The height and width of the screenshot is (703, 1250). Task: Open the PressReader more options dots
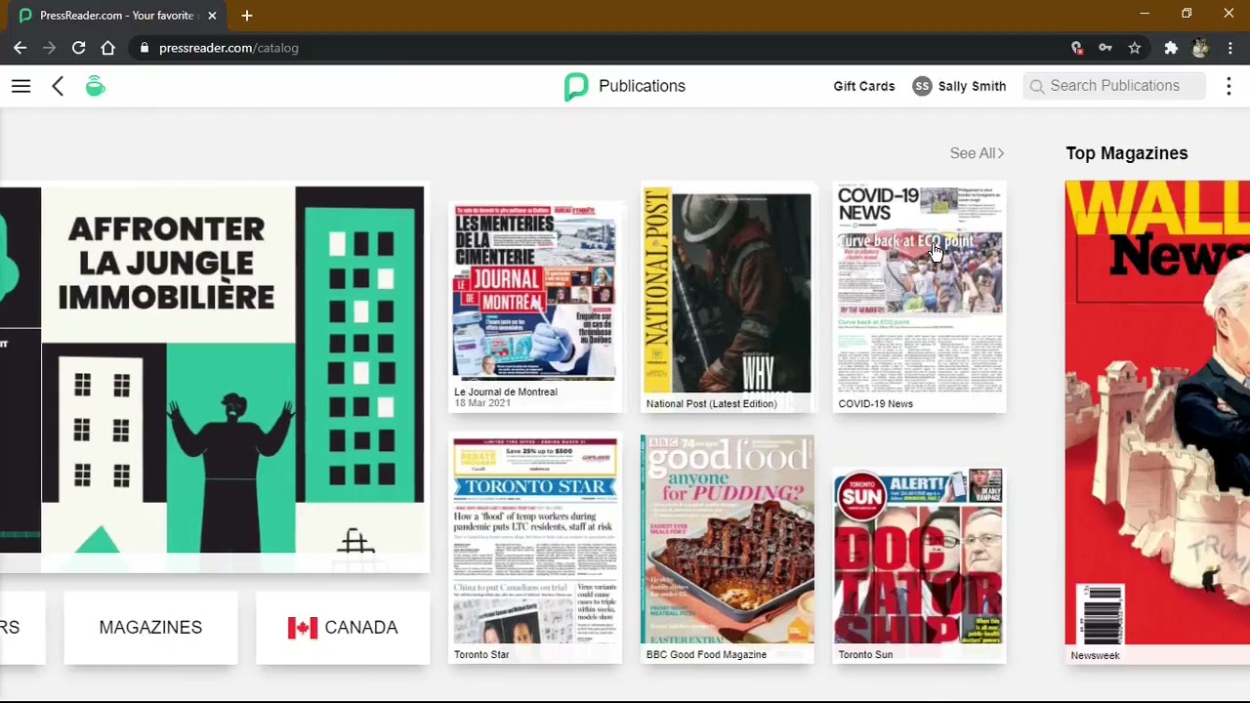point(1229,86)
